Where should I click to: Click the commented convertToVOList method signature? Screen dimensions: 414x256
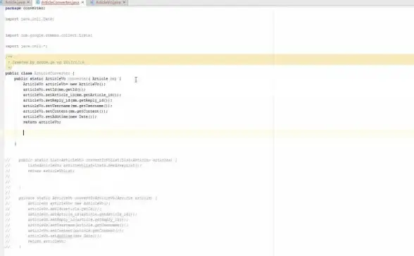click(98, 160)
